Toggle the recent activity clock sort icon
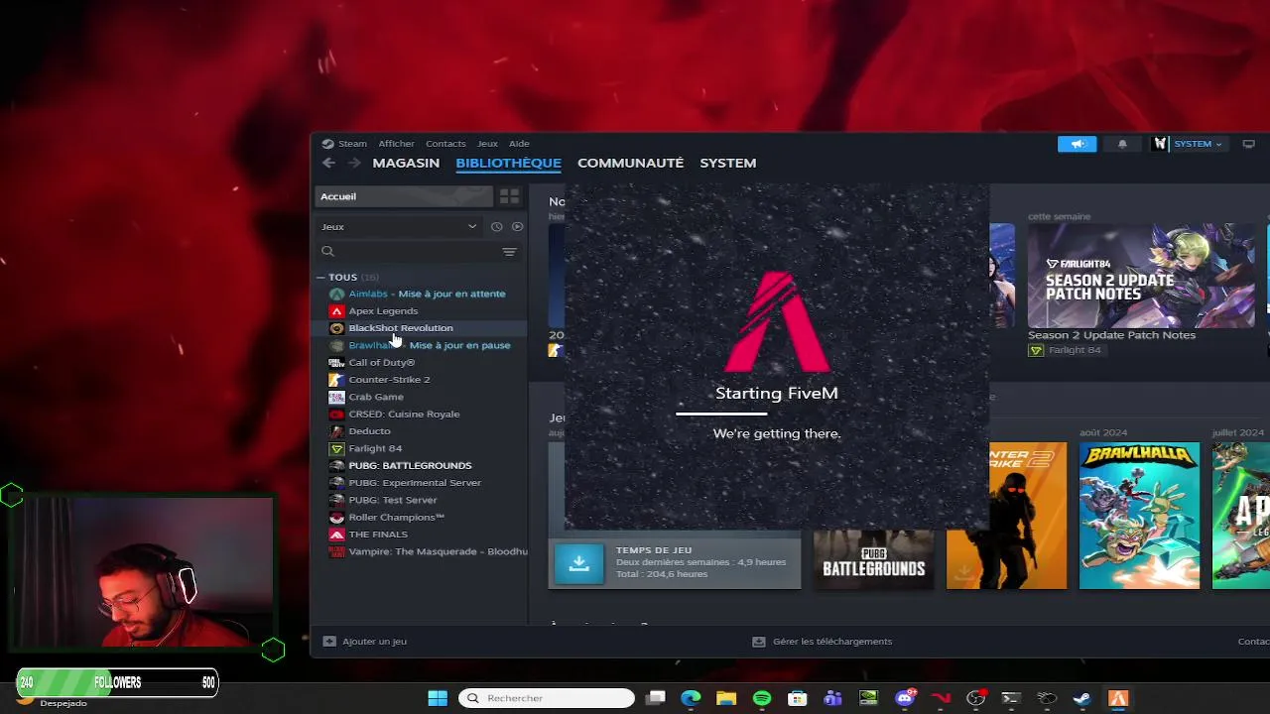 pos(497,226)
